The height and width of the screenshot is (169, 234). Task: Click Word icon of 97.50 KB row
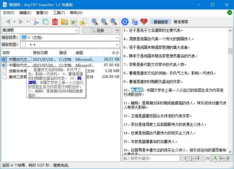point(5,65)
